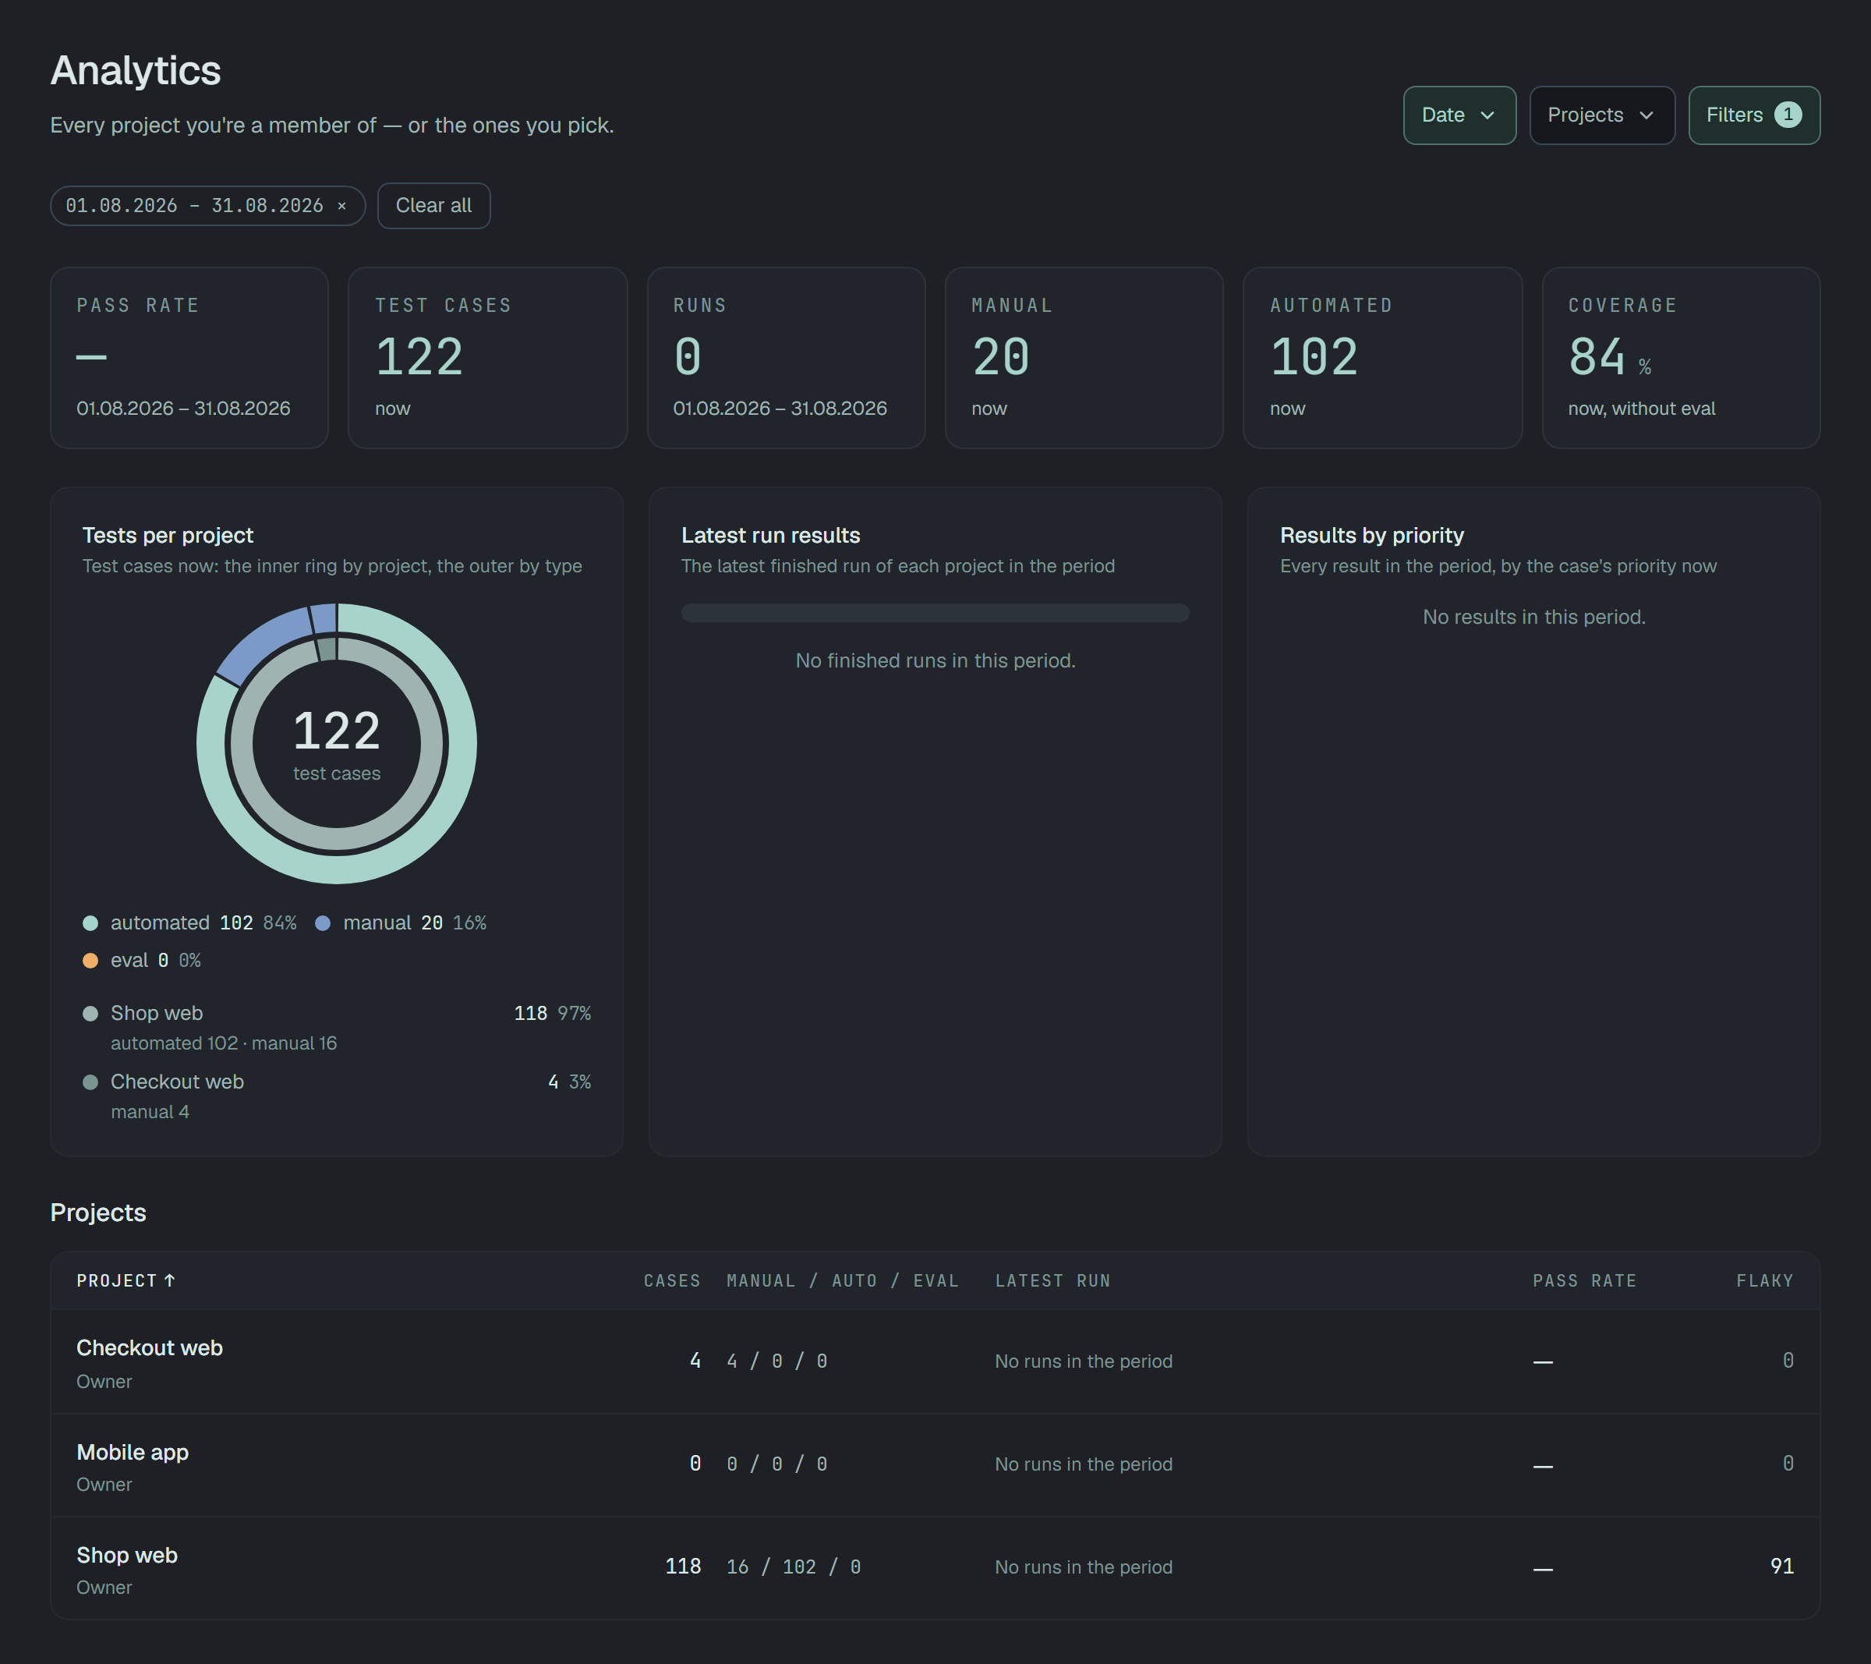Open the Filters button
The image size is (1871, 1664).
point(1754,115)
